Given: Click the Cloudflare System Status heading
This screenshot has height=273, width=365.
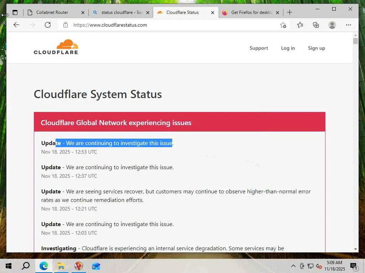Looking at the screenshot, I should (98, 94).
